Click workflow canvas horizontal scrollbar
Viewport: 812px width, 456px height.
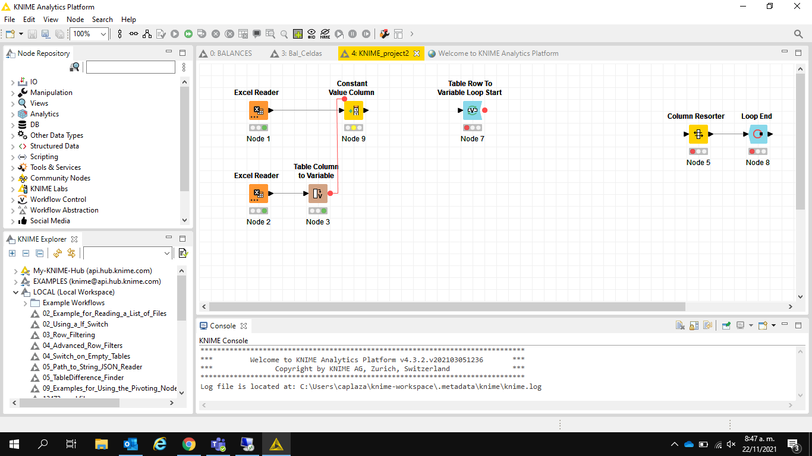447,307
